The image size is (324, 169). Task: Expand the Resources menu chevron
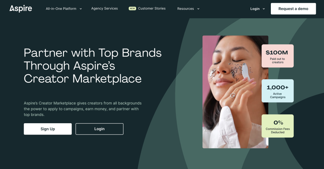[x=198, y=9]
